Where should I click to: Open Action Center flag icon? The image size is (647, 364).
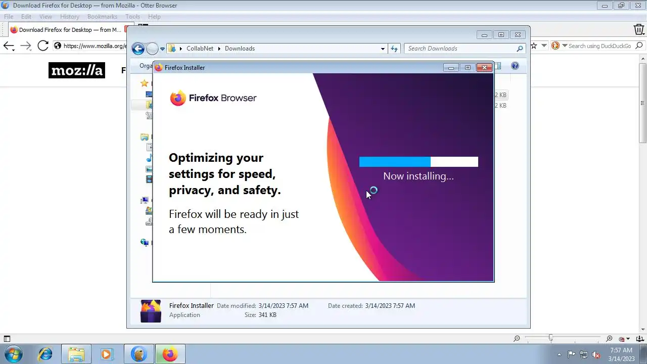[571, 354]
